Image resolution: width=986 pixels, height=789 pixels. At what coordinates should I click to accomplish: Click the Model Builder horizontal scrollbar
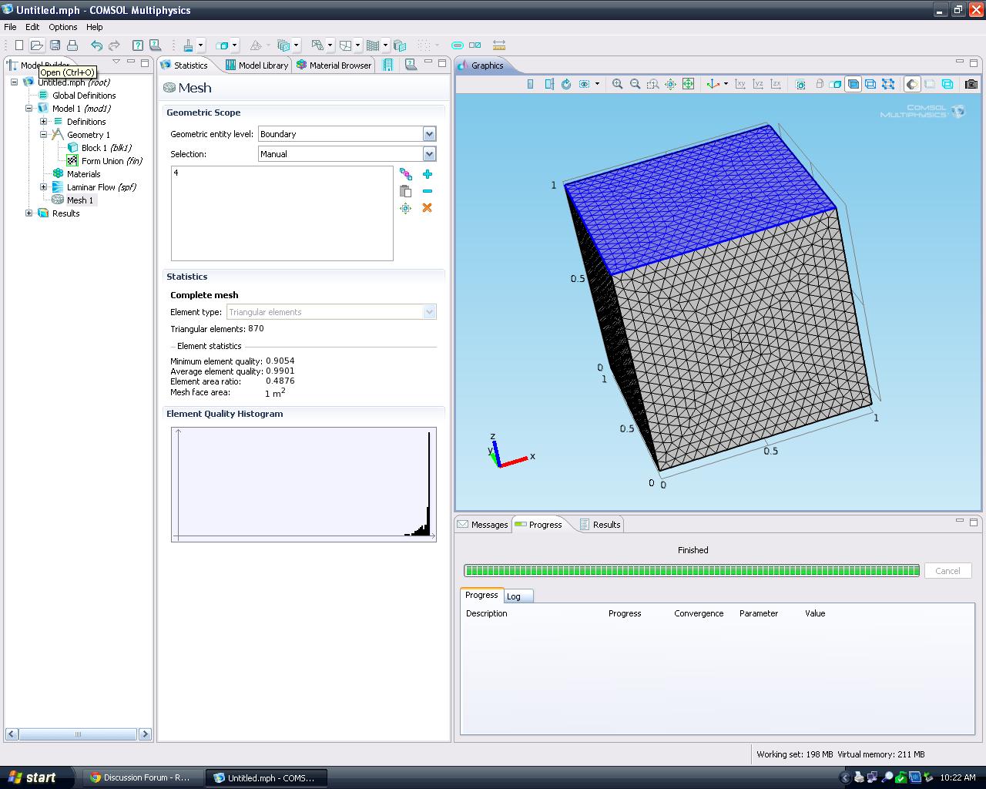[x=78, y=734]
